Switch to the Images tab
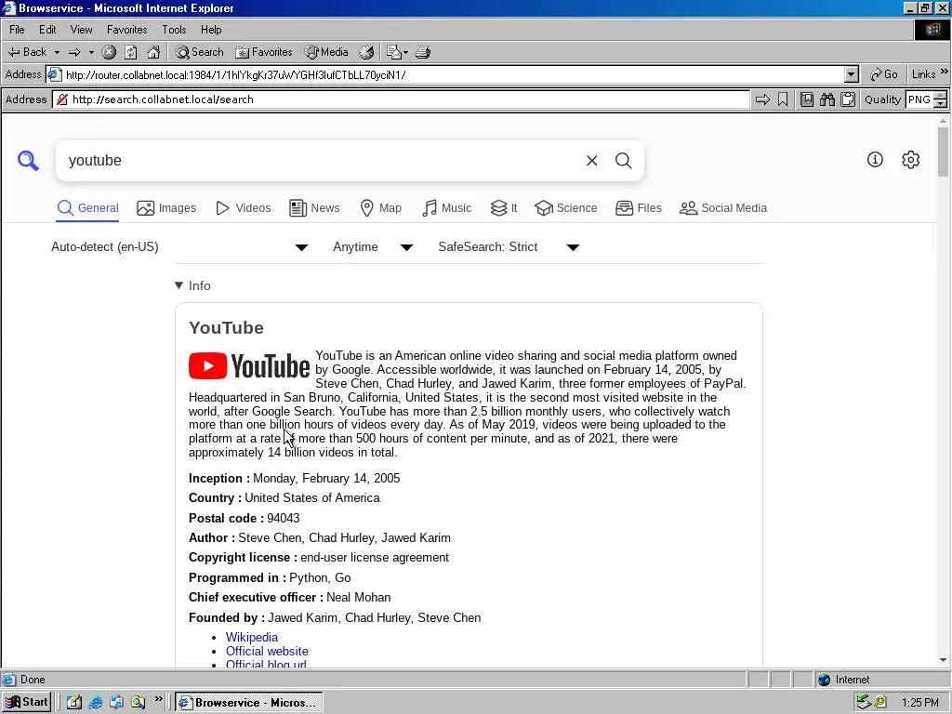Viewport: 952px width, 714px height. [x=166, y=208]
